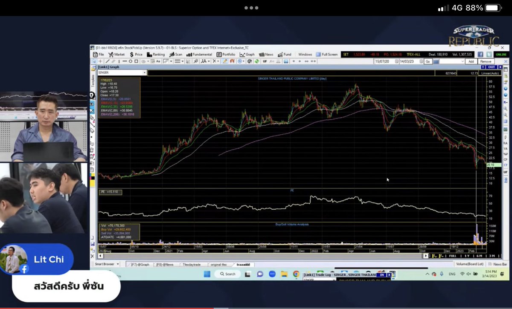This screenshot has width=512, height=309.
Task: Open the X delete-objects dropdown
Action: coord(217,61)
